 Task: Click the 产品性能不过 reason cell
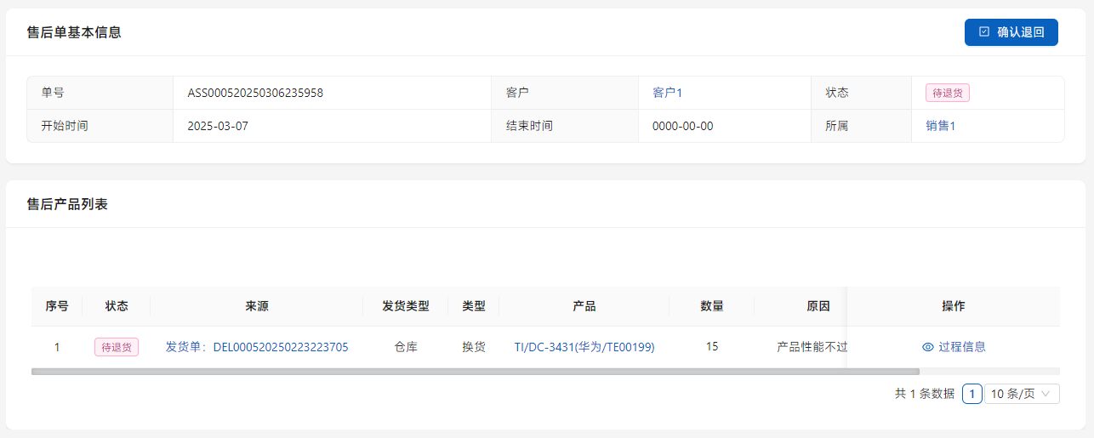pos(812,347)
